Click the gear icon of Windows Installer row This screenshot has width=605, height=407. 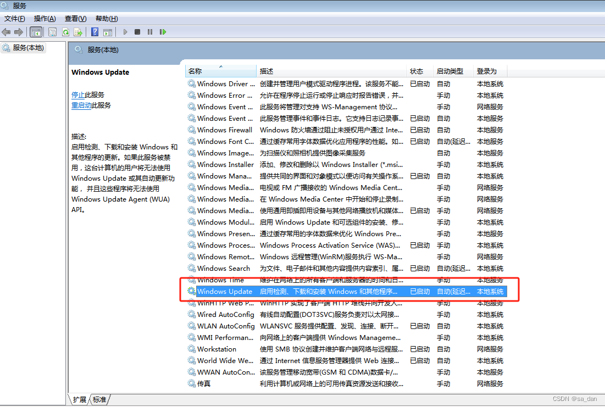click(191, 164)
